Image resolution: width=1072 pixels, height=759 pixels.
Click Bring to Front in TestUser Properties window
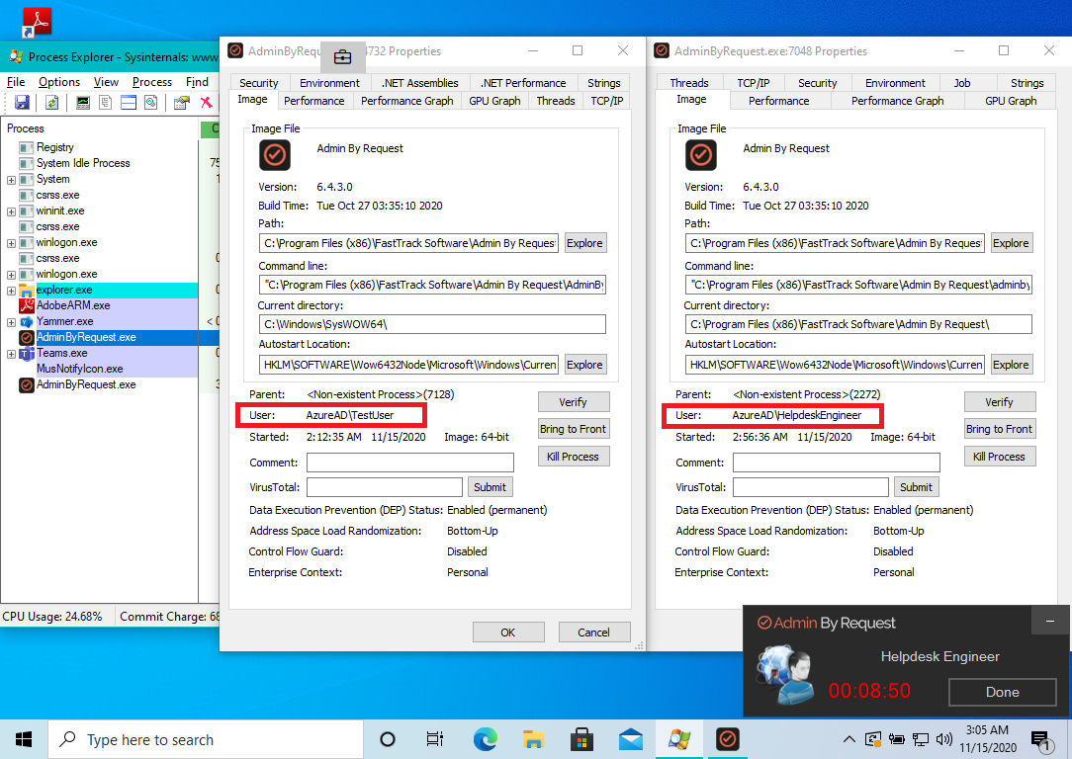[573, 429]
